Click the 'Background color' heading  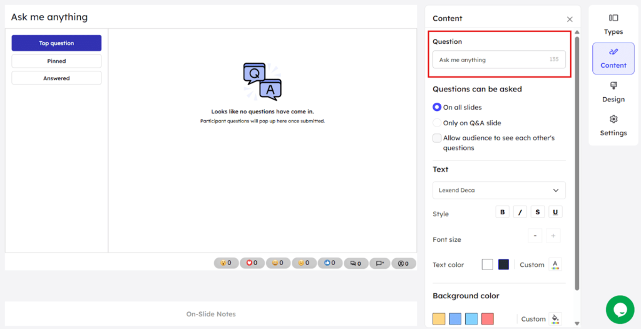tap(466, 295)
